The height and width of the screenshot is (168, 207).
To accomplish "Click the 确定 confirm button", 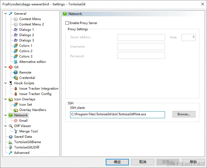I will 117,162.
